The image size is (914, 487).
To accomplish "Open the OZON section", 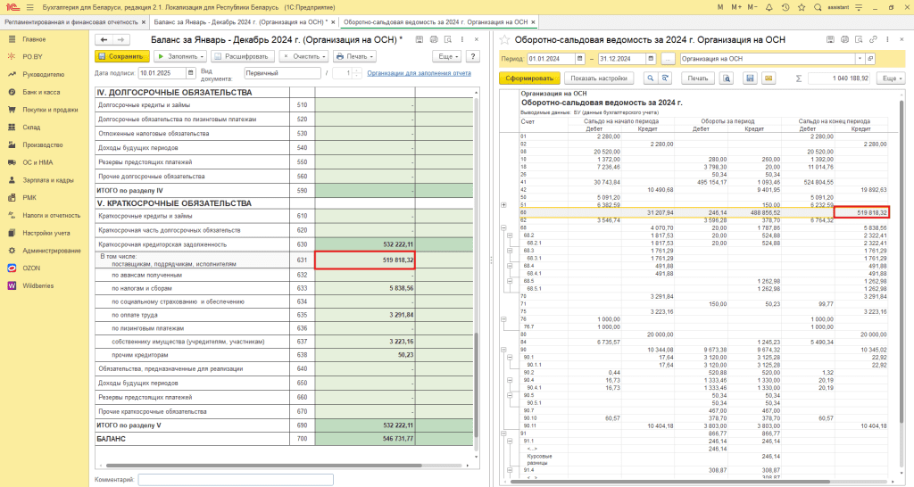I will [31, 268].
